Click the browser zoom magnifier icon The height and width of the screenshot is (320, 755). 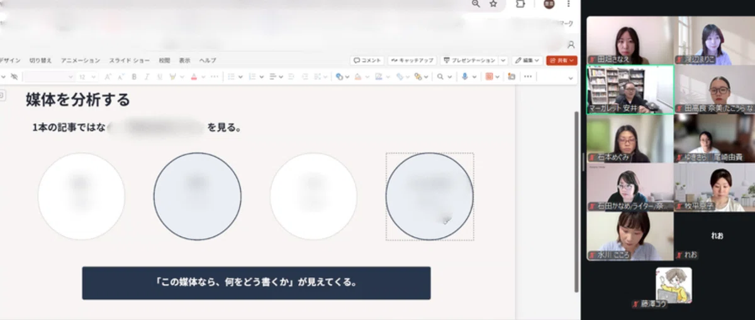click(476, 4)
